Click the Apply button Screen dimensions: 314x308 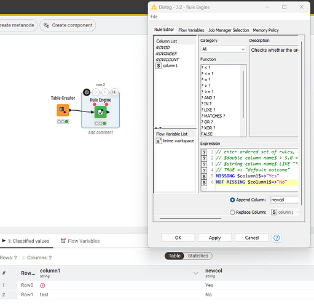point(215,238)
